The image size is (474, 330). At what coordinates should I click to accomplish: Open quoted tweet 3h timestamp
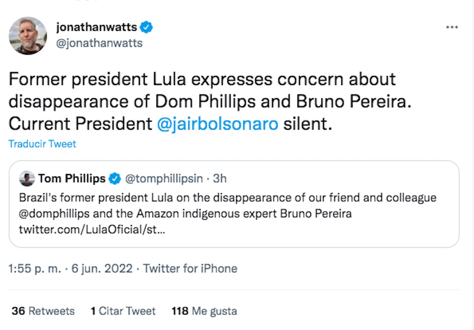coord(220,179)
